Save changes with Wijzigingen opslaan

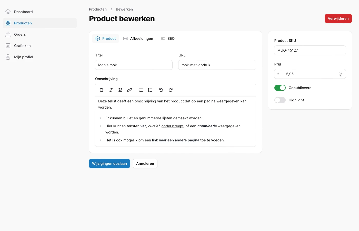tap(109, 163)
